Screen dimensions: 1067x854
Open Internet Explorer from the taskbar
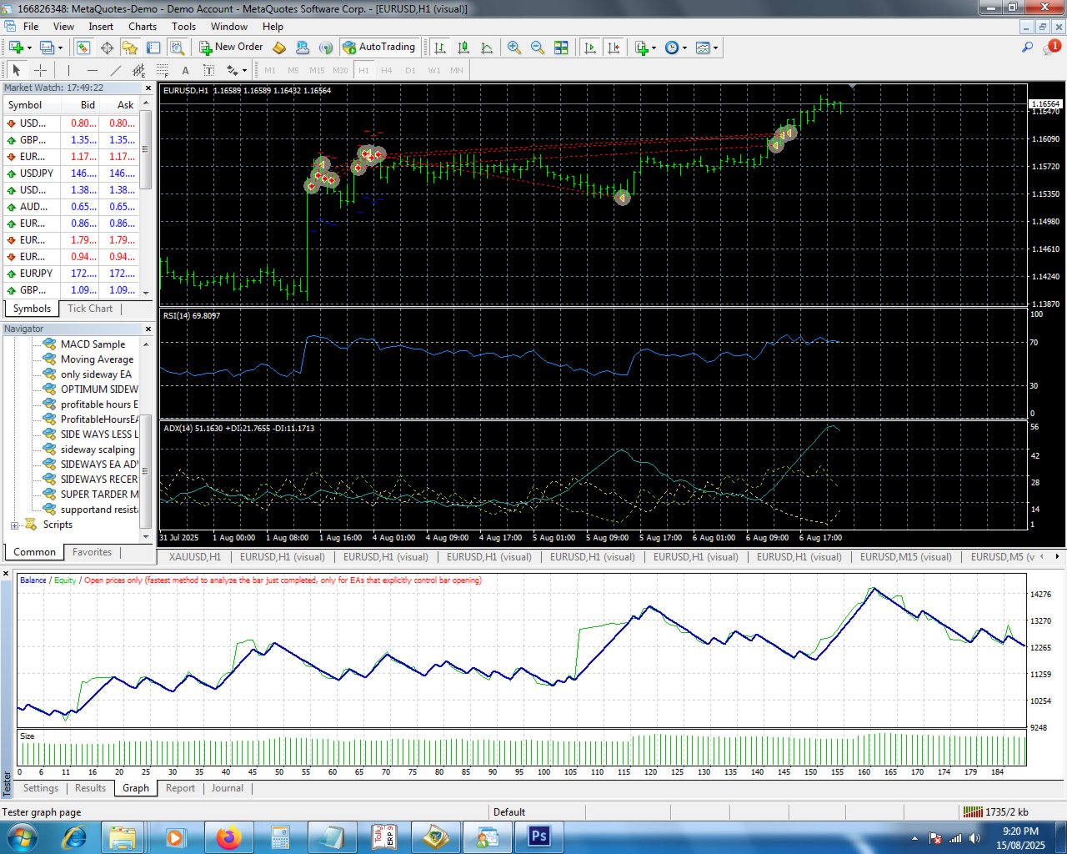(73, 836)
